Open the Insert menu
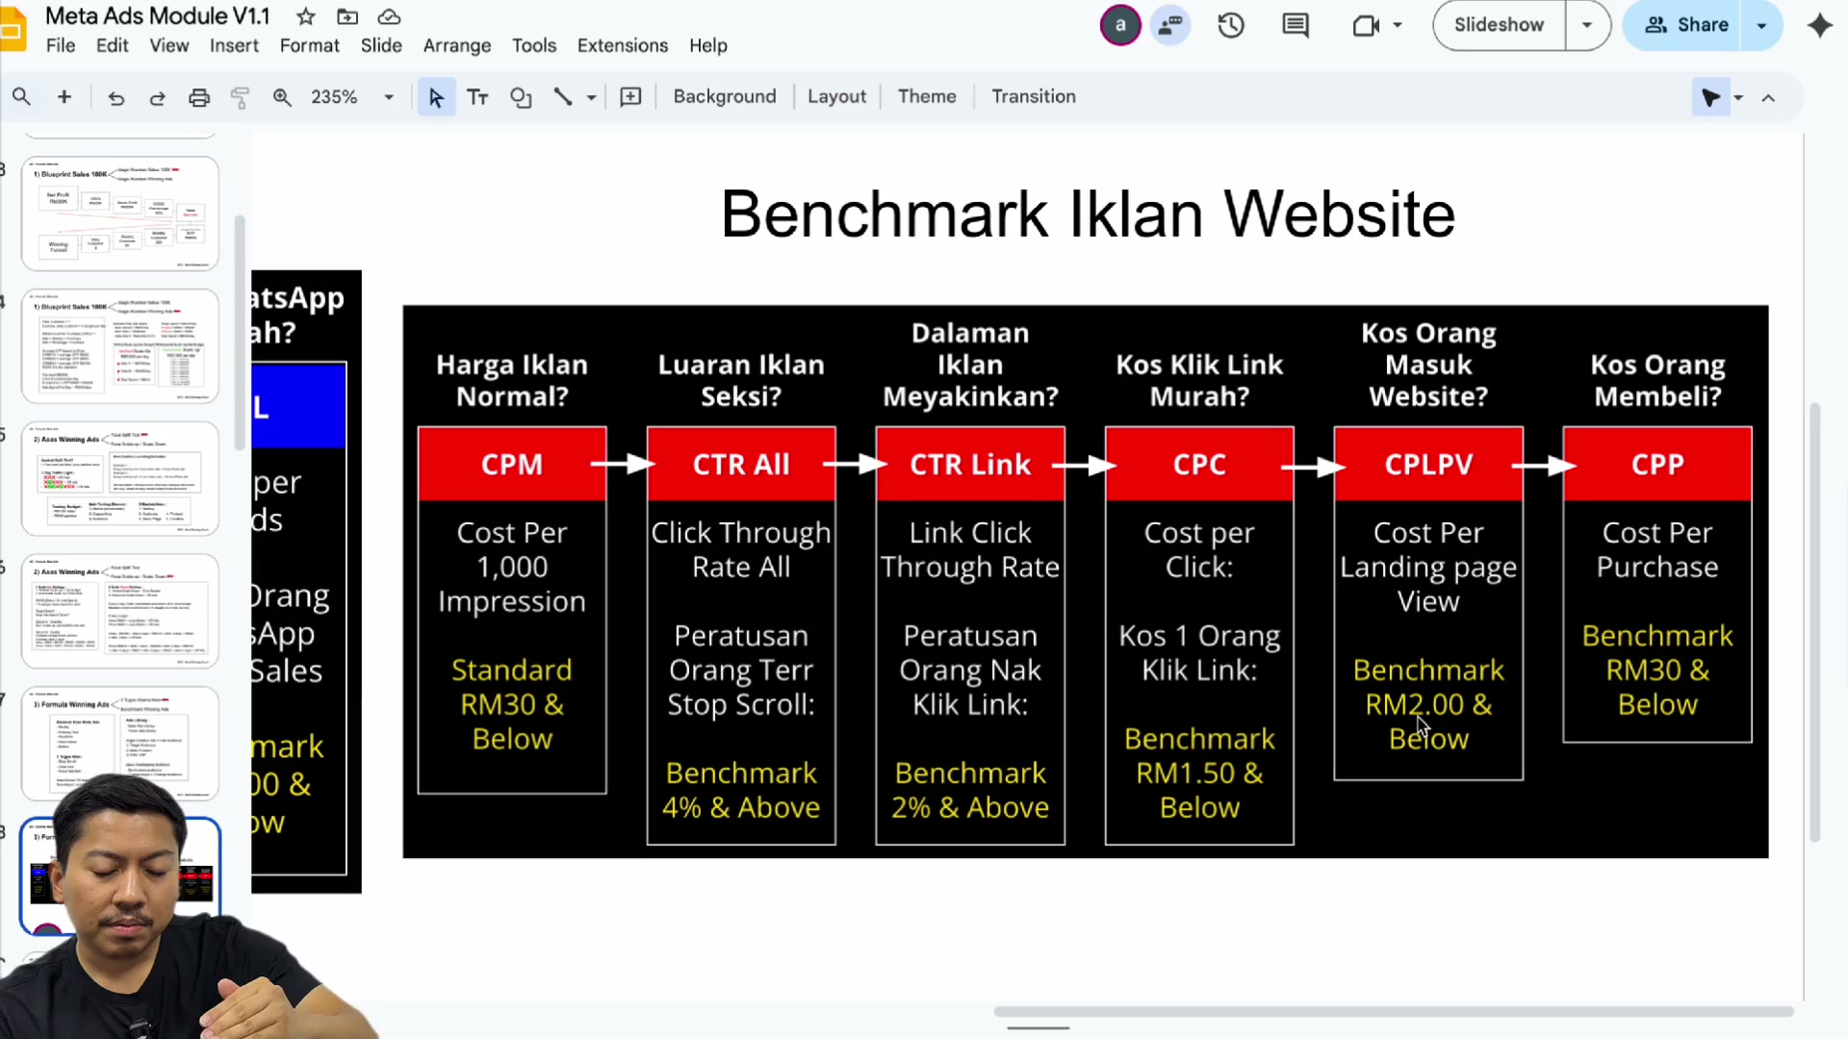The image size is (1848, 1039). 234,45
